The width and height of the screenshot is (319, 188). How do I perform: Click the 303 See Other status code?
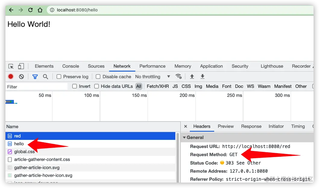click(243, 163)
